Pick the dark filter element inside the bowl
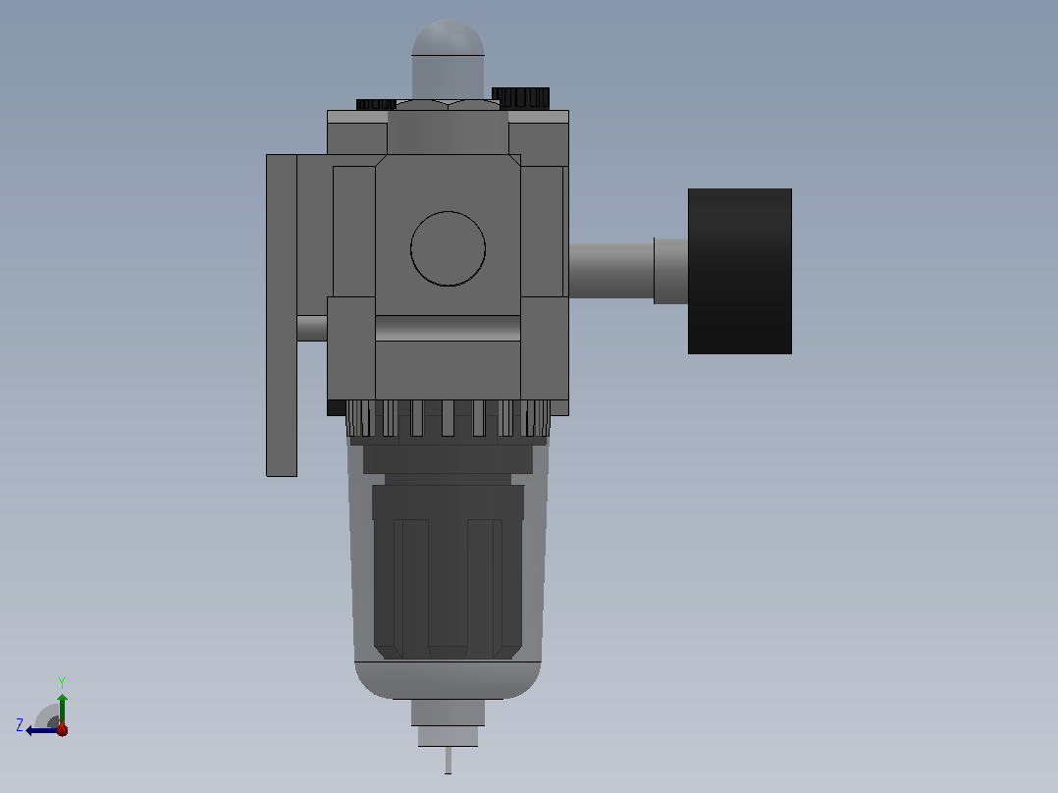Image resolution: width=1058 pixels, height=793 pixels. point(448,571)
